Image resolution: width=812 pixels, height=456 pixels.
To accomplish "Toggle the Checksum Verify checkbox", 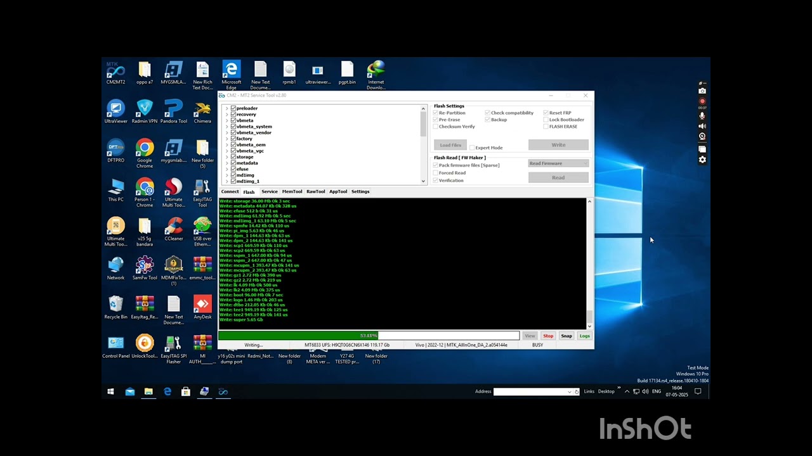I will pos(436,127).
